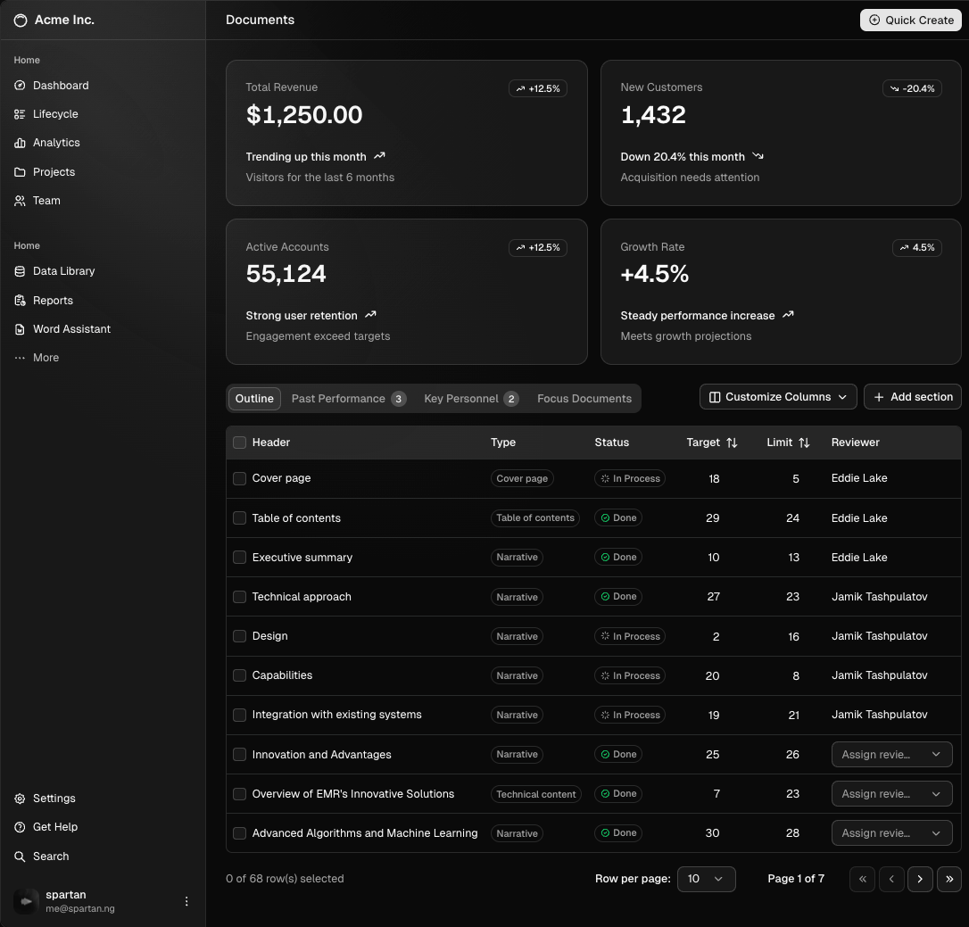Open the Customize Columns dropdown
The height and width of the screenshot is (927, 969).
[777, 396]
